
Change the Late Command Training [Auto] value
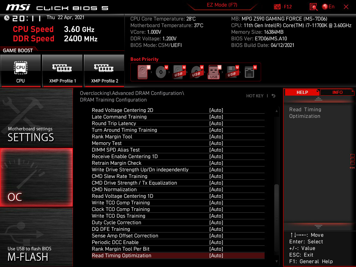click(216, 117)
